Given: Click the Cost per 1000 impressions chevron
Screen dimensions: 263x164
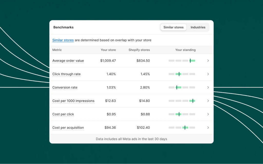Looking at the screenshot, I should (208, 101).
